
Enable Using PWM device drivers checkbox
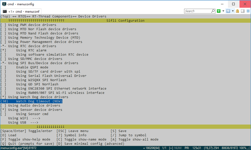click(3, 25)
